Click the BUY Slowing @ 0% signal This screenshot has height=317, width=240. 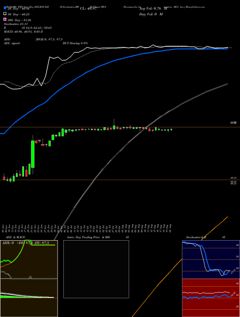point(75,43)
